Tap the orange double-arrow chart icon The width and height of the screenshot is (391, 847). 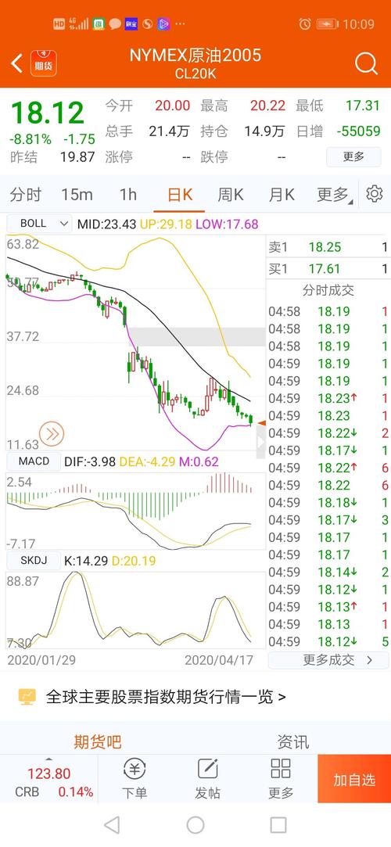52,432
